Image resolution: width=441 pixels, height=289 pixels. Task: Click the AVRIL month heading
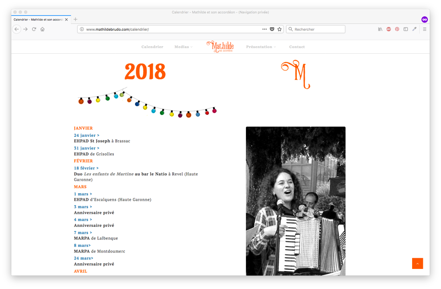(x=80, y=271)
